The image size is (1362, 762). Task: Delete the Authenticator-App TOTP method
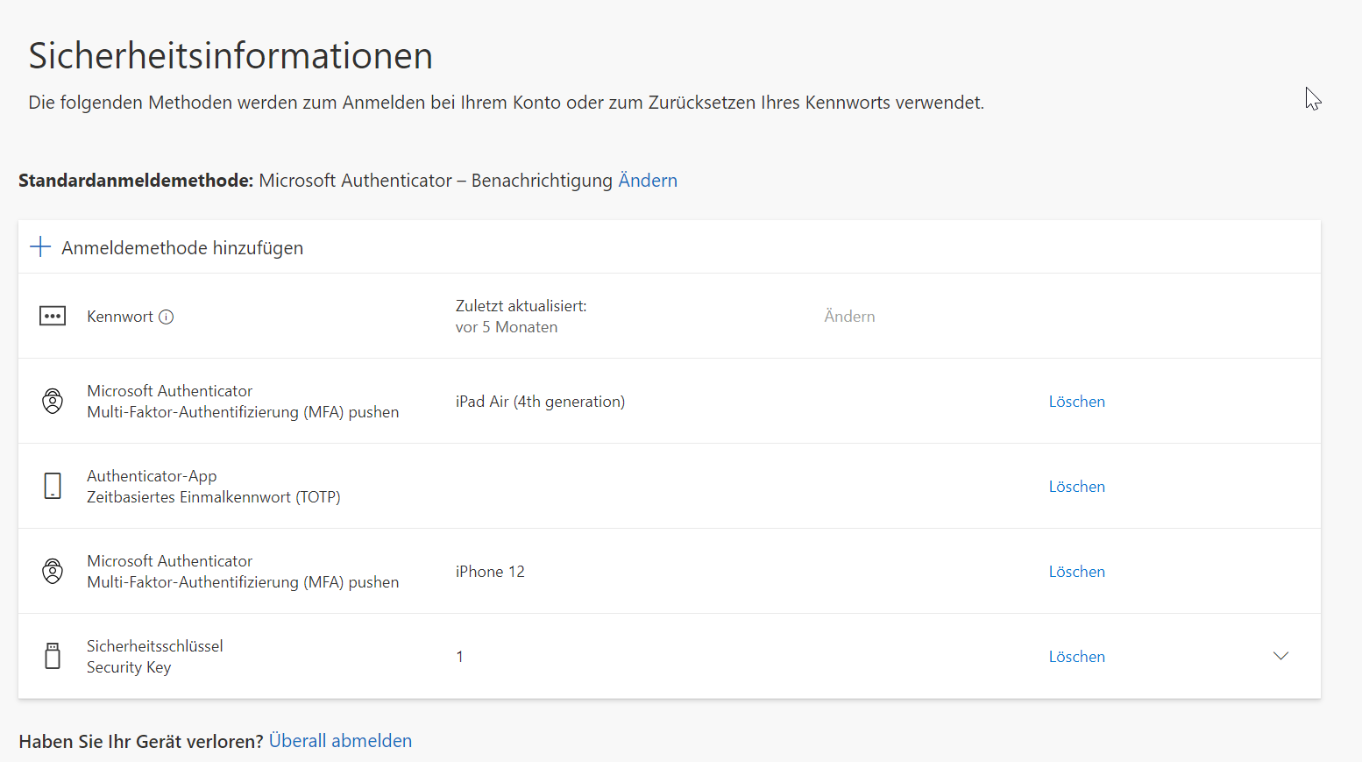1076,487
